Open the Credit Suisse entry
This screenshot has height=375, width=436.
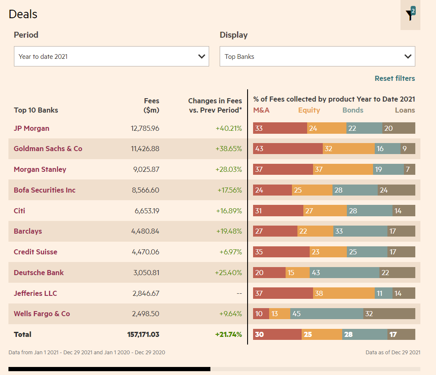point(35,252)
